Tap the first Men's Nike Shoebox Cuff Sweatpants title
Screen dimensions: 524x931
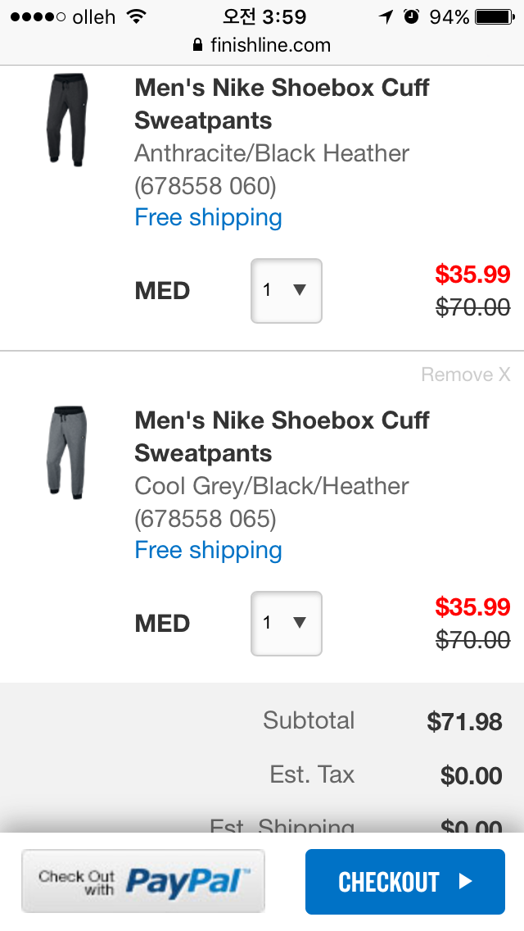(282, 104)
